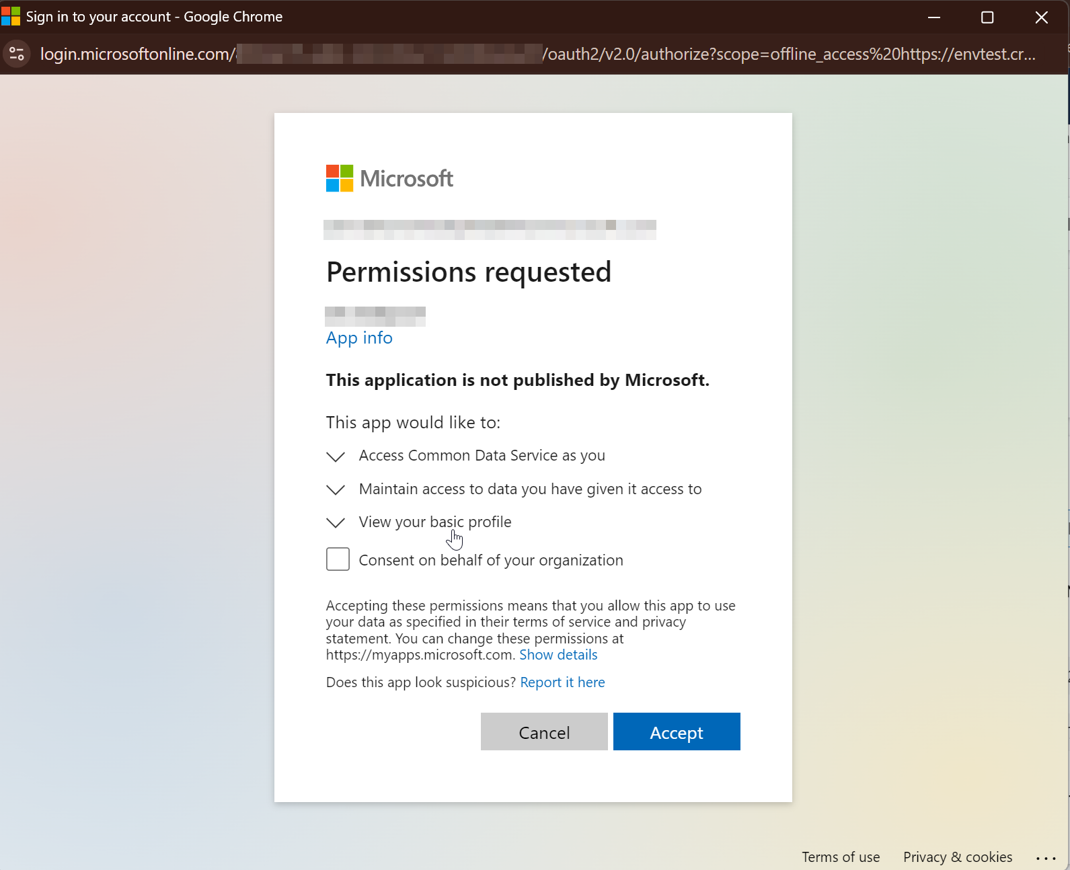Click the site information icon in address bar
The height and width of the screenshot is (870, 1070).
pos(17,54)
